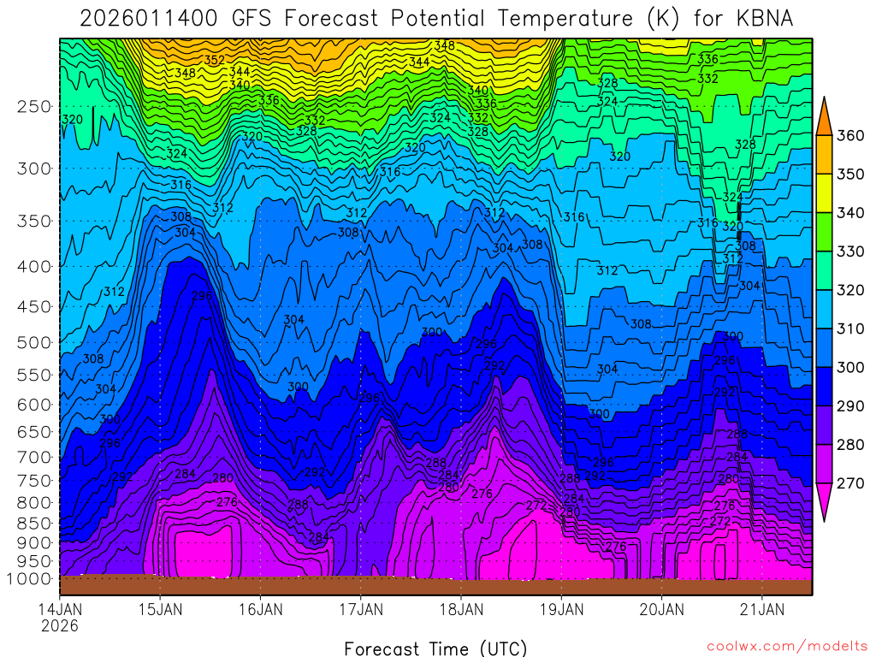The width and height of the screenshot is (876, 657).
Task: Click the 600 pressure level axis label
Action: pyautogui.click(x=34, y=405)
